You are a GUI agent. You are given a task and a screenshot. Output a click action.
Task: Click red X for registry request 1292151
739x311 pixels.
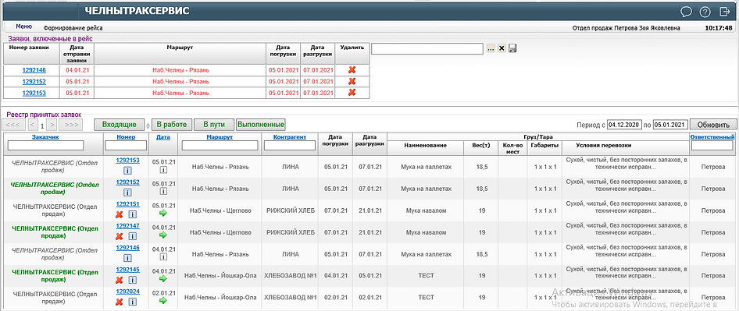[120, 214]
